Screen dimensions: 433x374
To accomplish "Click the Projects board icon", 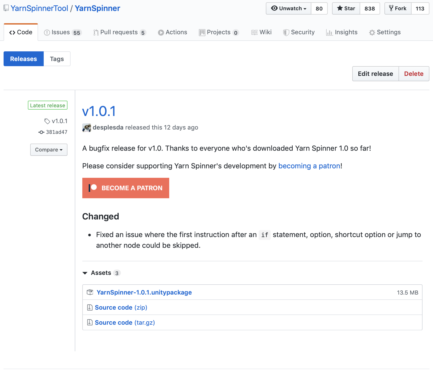I will pyautogui.click(x=202, y=32).
